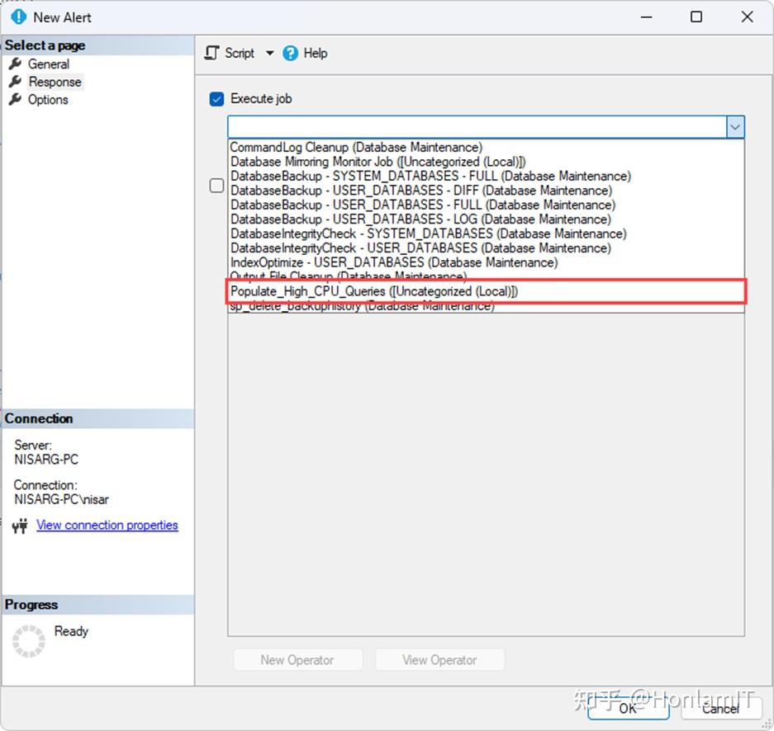This screenshot has height=731, width=774.
Task: Open the Script dropdown arrow
Action: (x=269, y=53)
